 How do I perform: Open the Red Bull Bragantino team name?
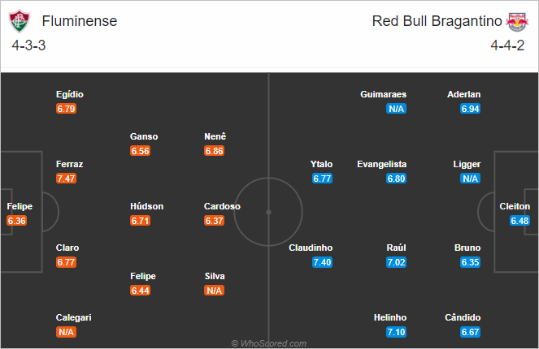coord(437,21)
